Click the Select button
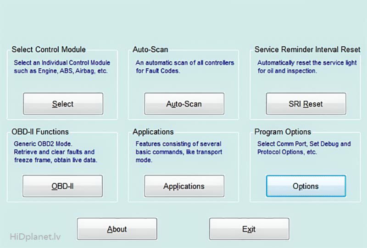Image resolution: width=367 pixels, height=248 pixels. [x=63, y=104]
